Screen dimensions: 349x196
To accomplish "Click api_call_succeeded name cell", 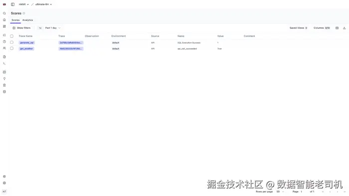I will [187, 49].
